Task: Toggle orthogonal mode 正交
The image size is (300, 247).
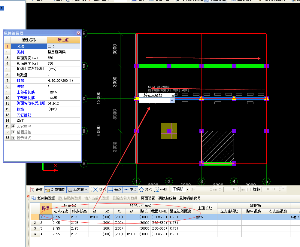Action: click(36, 190)
